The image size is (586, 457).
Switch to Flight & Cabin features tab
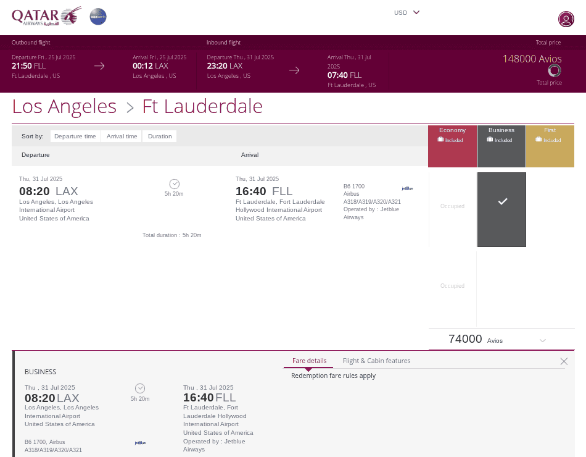[x=376, y=361]
